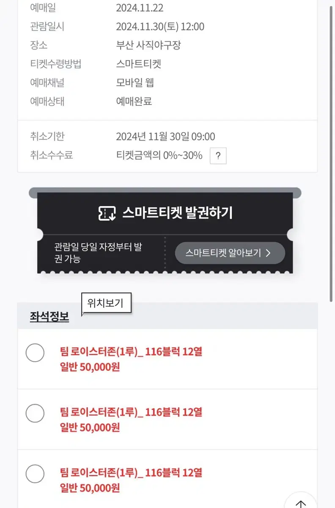
Task: Open the 스마트티켓 알아보기 pill button
Action: click(x=230, y=253)
